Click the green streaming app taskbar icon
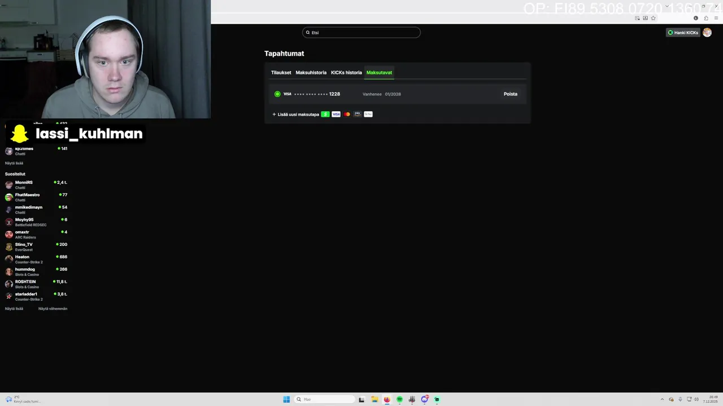This screenshot has width=723, height=406. (x=437, y=399)
